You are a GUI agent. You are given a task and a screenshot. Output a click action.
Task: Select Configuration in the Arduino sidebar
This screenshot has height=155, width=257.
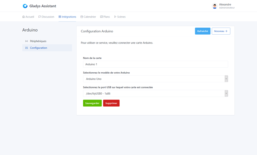point(47,48)
